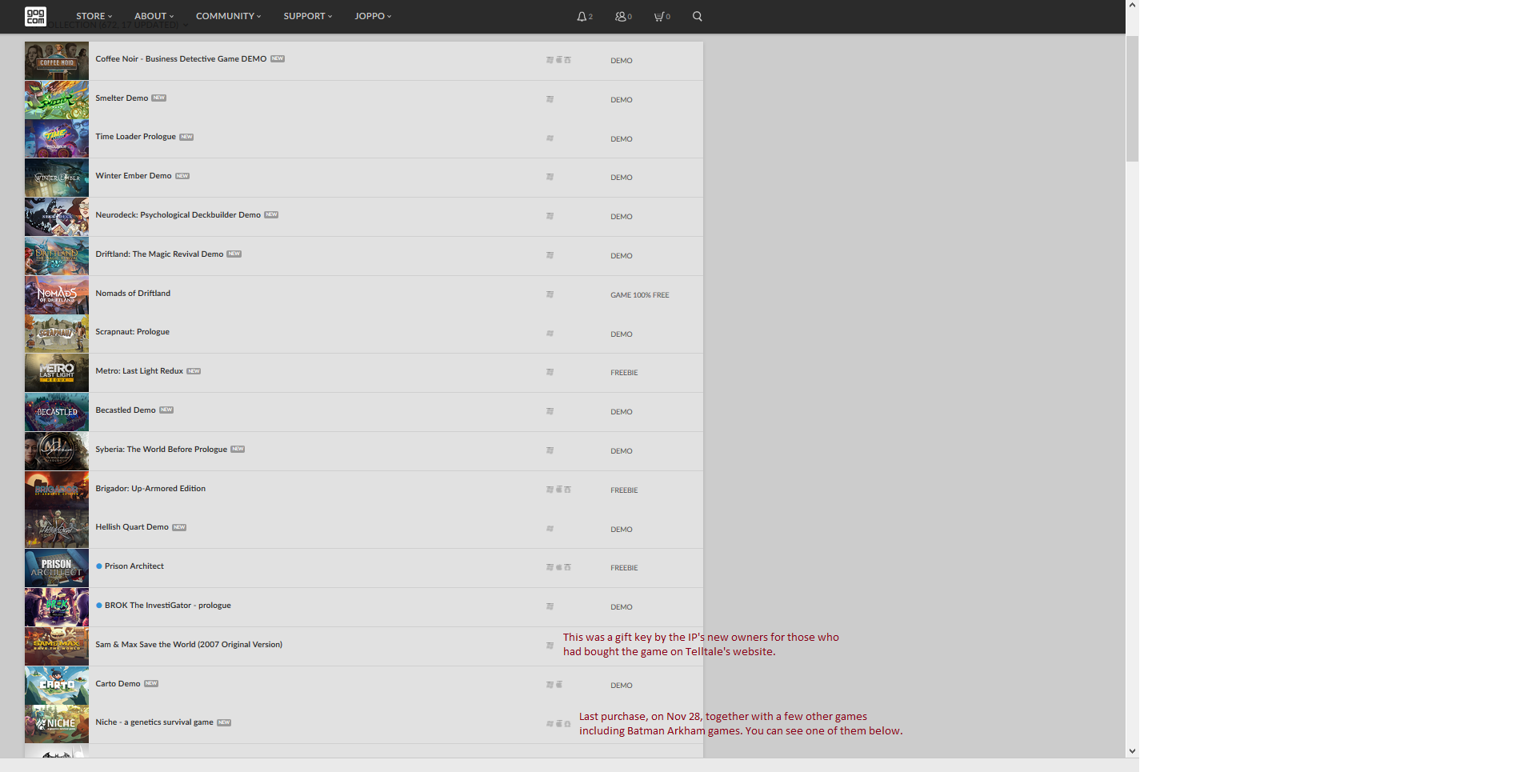Click Windows platform icon for Metro Last Light
The width and height of the screenshot is (1536, 772).
pyautogui.click(x=550, y=372)
